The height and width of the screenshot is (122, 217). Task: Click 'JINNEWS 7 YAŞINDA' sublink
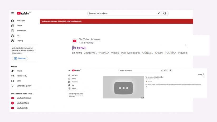(97, 53)
